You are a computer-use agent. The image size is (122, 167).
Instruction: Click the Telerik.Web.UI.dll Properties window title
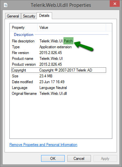(x=61, y=5)
